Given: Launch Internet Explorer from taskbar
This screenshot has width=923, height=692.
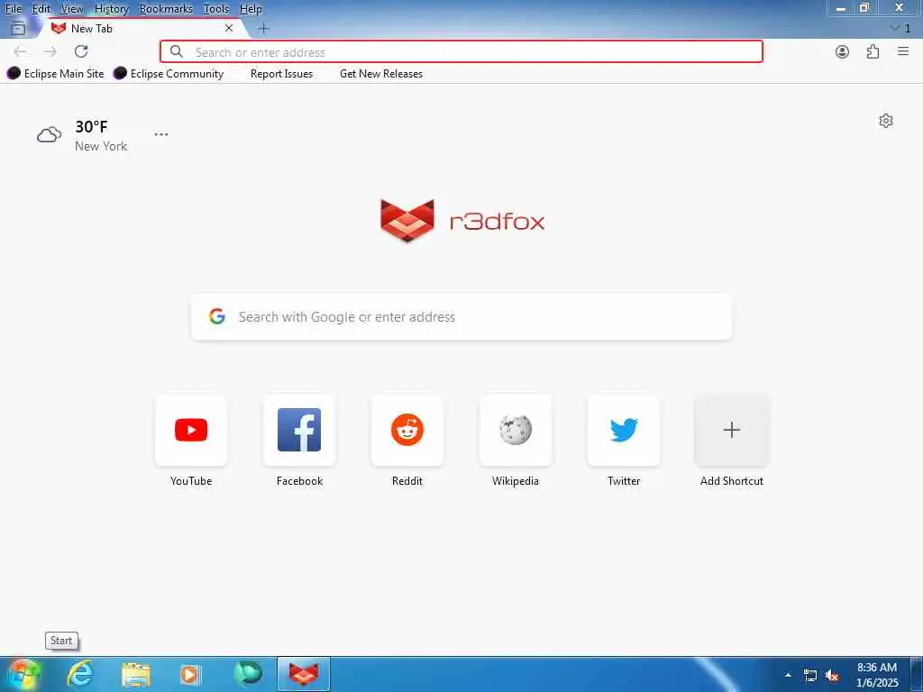Looking at the screenshot, I should coord(80,674).
